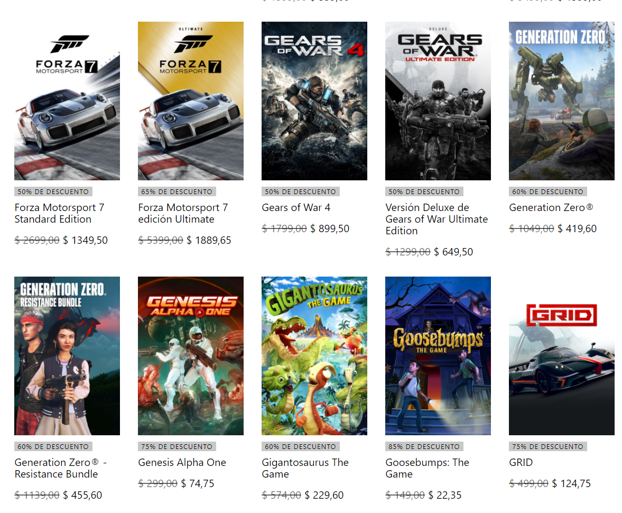Click the GRID discounted price $ 124,75

[571, 483]
